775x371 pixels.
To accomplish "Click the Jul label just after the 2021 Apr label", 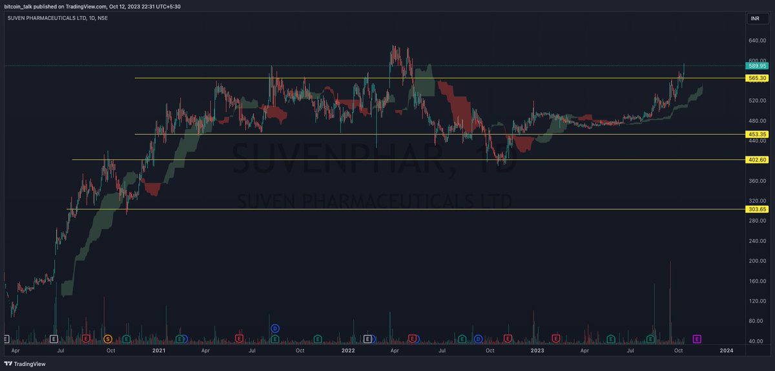I will point(253,350).
